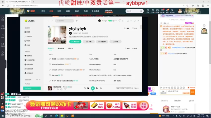Switch QQ Music to mini mode
The width and height of the screenshot is (211, 118).
(128, 21)
